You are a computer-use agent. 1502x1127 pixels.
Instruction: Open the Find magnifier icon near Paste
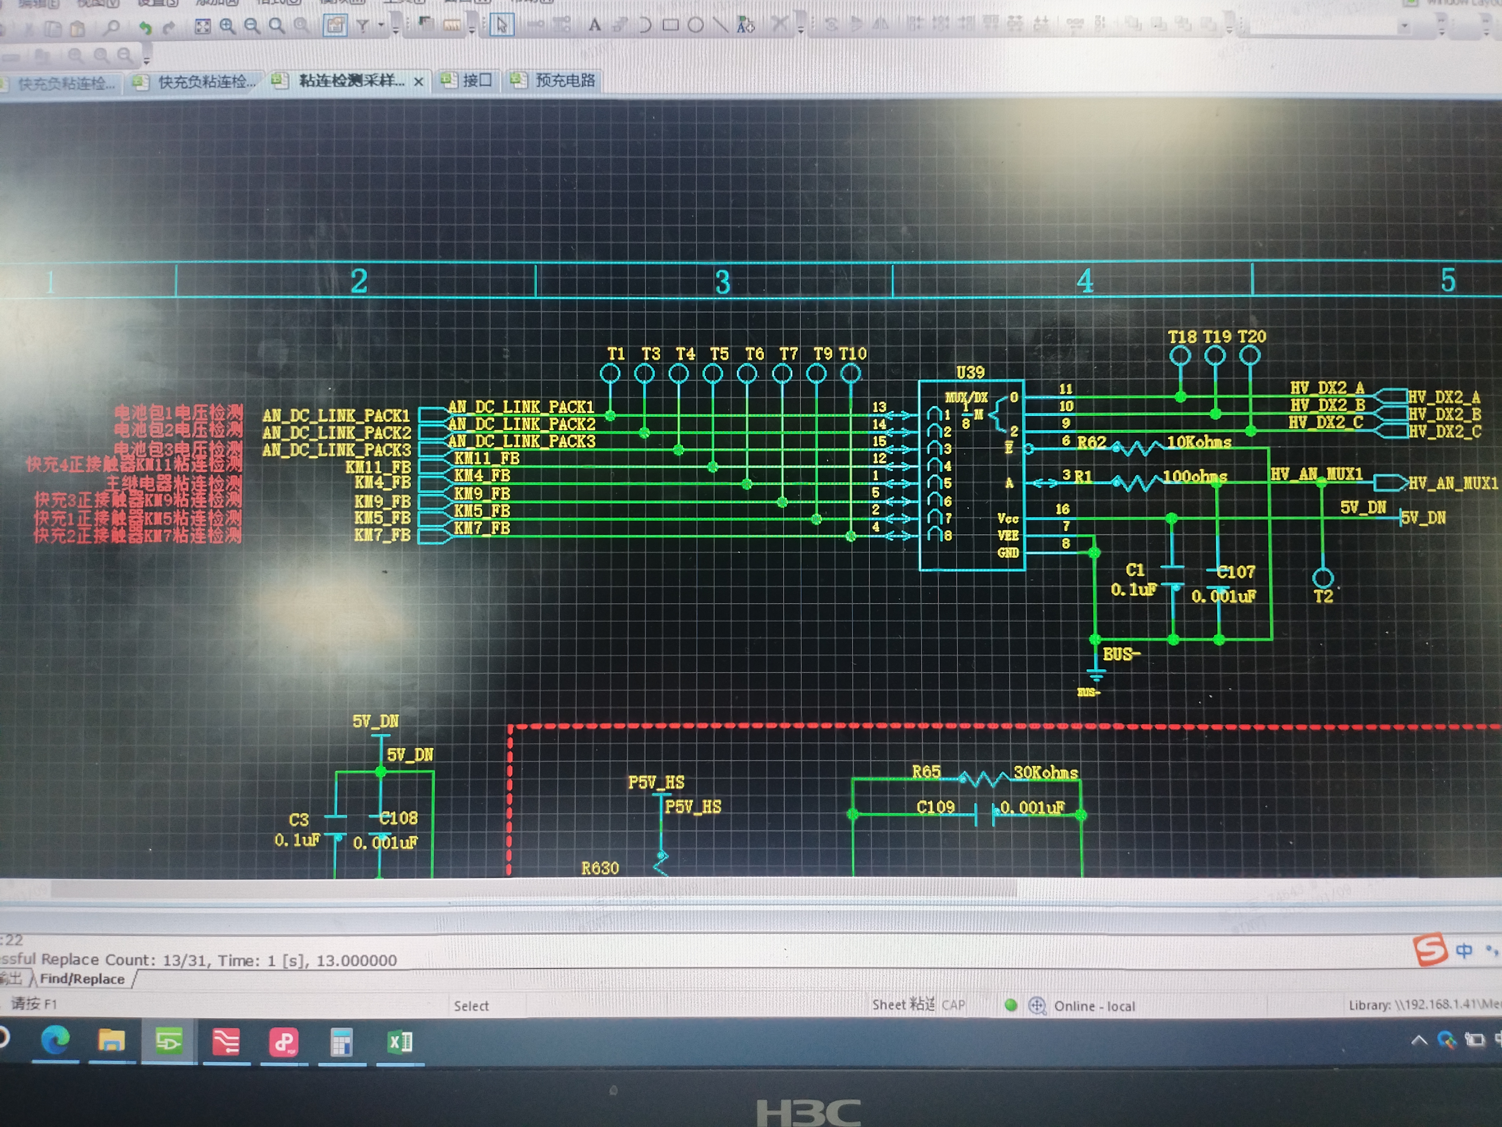pyautogui.click(x=112, y=28)
